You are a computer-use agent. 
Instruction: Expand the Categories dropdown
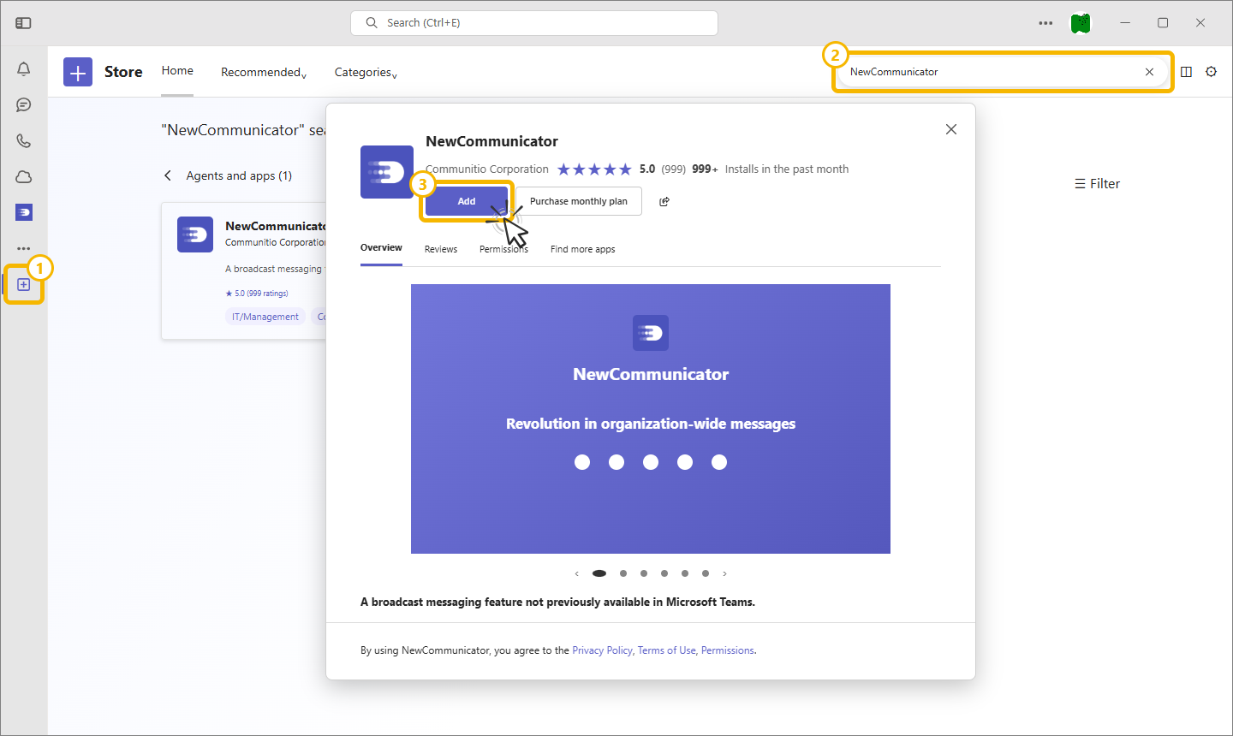(366, 72)
